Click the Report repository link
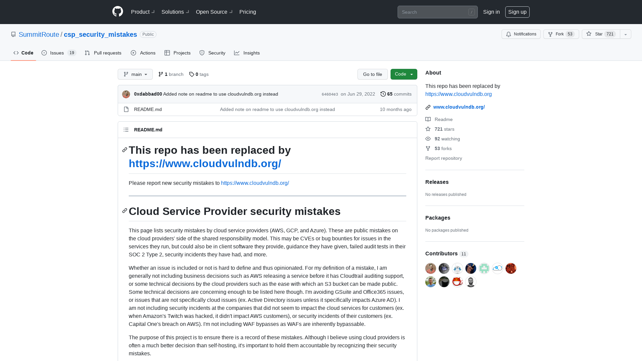This screenshot has width=642, height=361. (443, 158)
